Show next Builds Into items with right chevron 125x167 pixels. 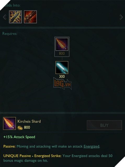121,17
